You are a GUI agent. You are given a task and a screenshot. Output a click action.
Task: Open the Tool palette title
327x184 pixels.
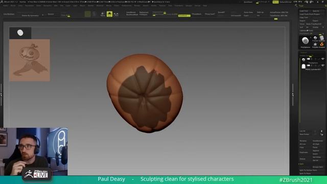pos(301,6)
